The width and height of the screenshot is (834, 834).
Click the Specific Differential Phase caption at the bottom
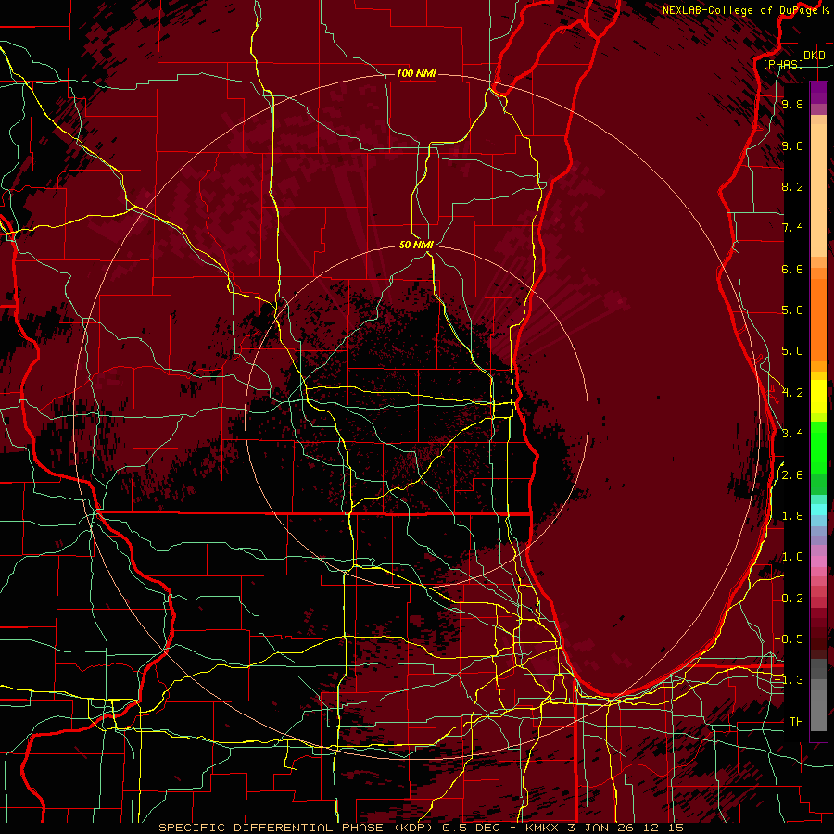pyautogui.click(x=422, y=828)
